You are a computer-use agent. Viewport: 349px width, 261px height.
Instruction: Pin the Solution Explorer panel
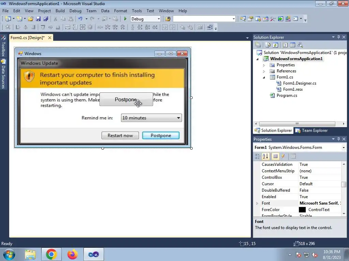(x=338, y=37)
